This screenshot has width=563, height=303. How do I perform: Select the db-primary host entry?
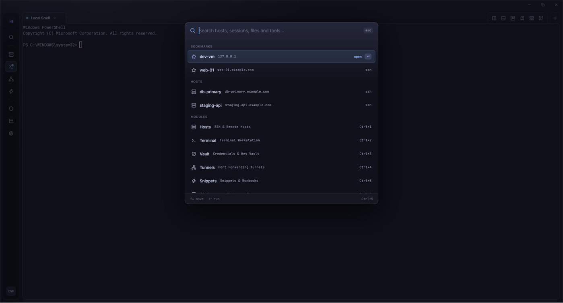pos(281,92)
